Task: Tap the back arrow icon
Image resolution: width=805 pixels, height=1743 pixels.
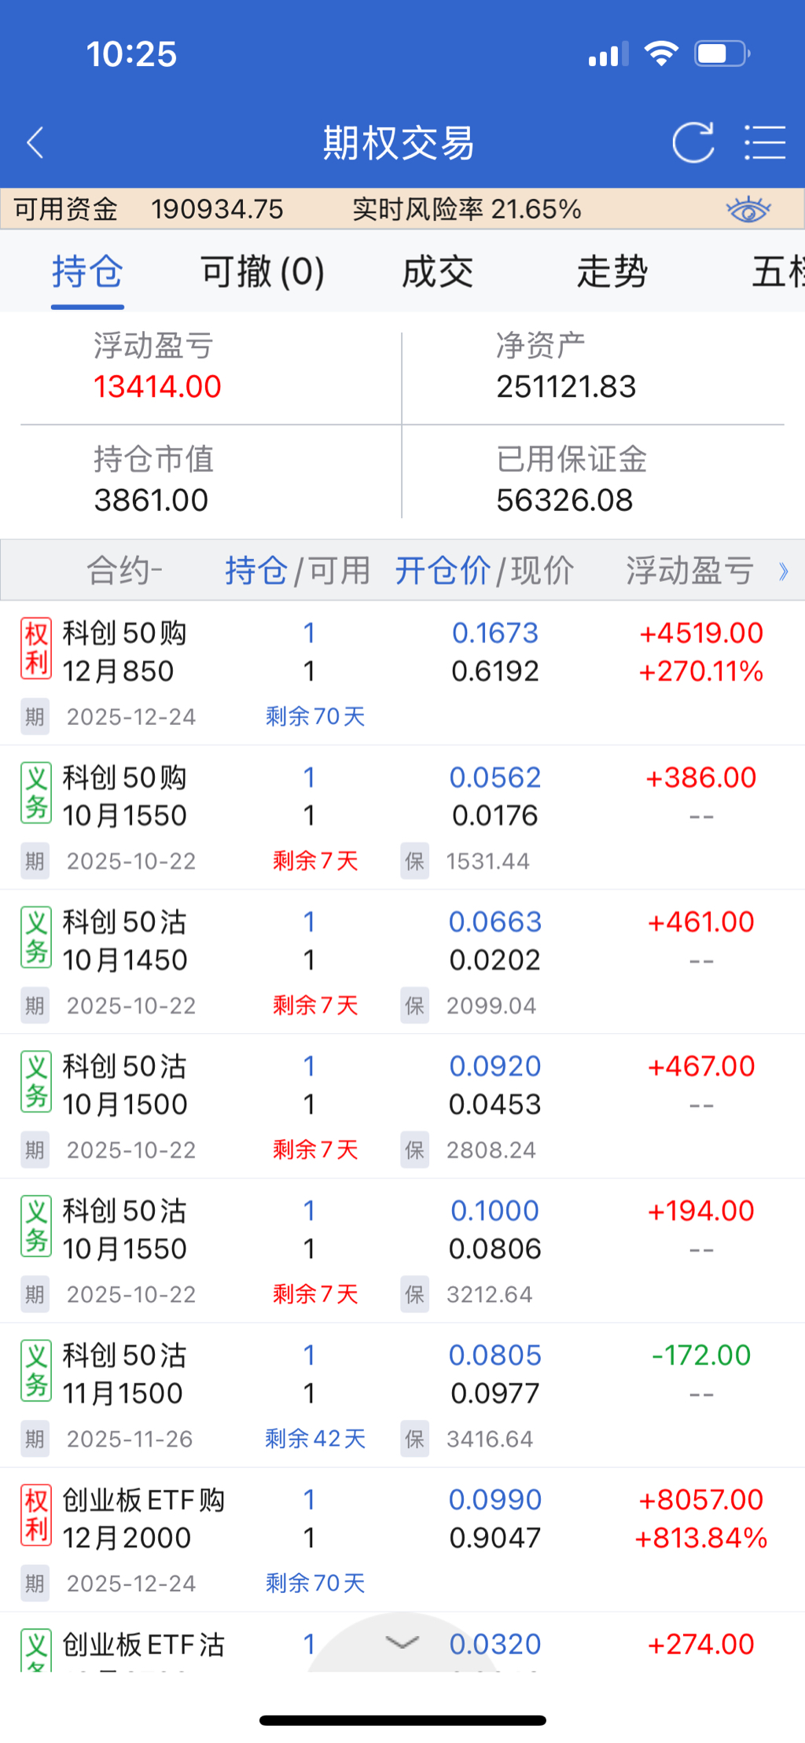Action: click(35, 143)
